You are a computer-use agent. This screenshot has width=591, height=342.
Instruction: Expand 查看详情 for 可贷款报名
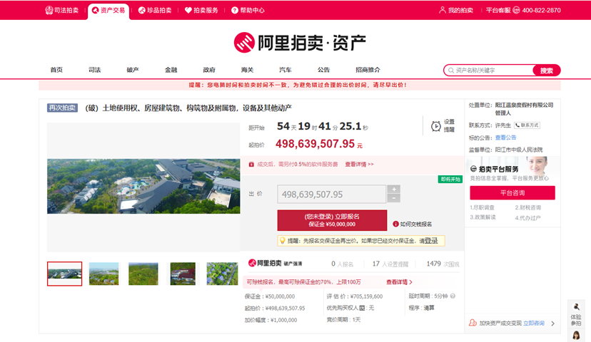pos(399,282)
